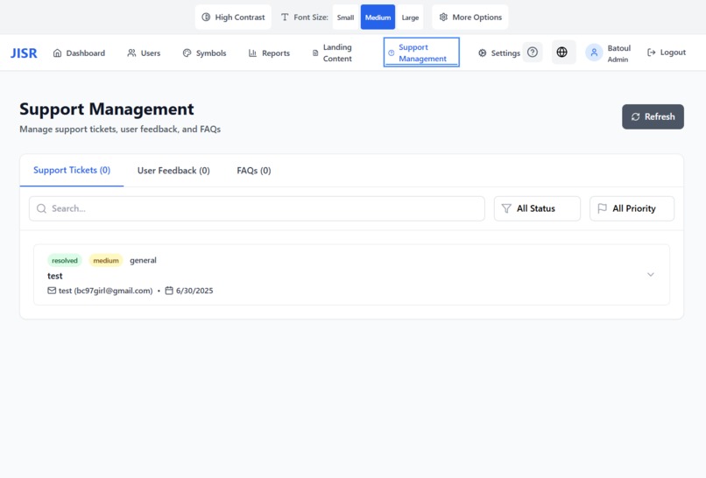
Task: Open Settings from the navbar
Action: click(x=499, y=53)
